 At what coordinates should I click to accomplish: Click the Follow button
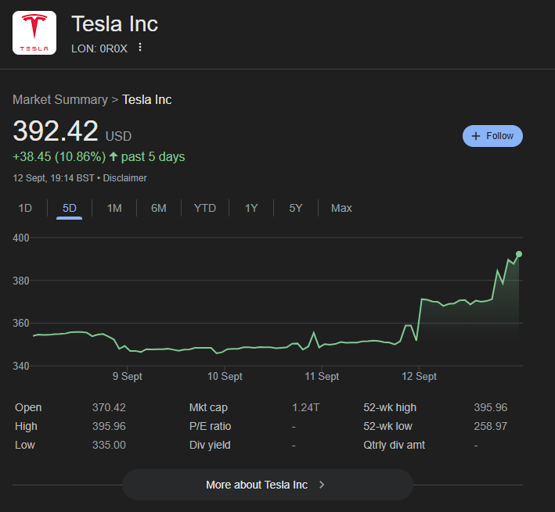tap(492, 136)
